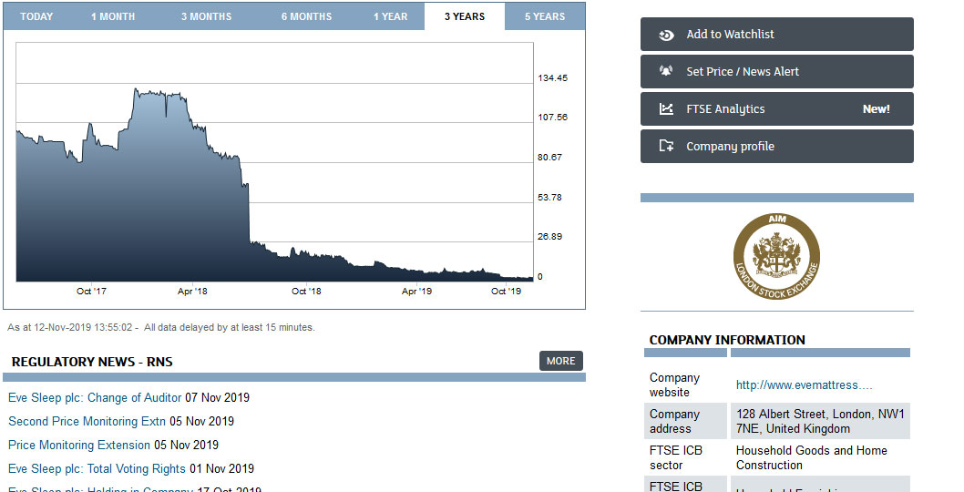Viewport: 964px width, 492px height.
Task: Show the 6 MONTHS price chart
Action: click(306, 16)
